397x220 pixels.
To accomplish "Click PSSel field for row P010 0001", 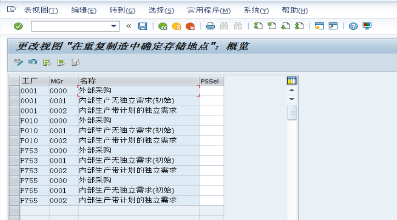I will [212, 130].
